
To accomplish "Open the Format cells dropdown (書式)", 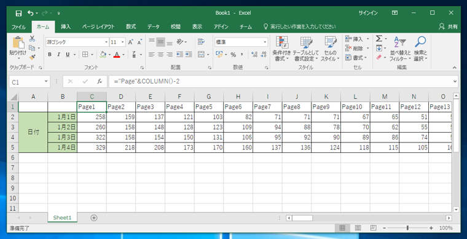I will [357, 57].
